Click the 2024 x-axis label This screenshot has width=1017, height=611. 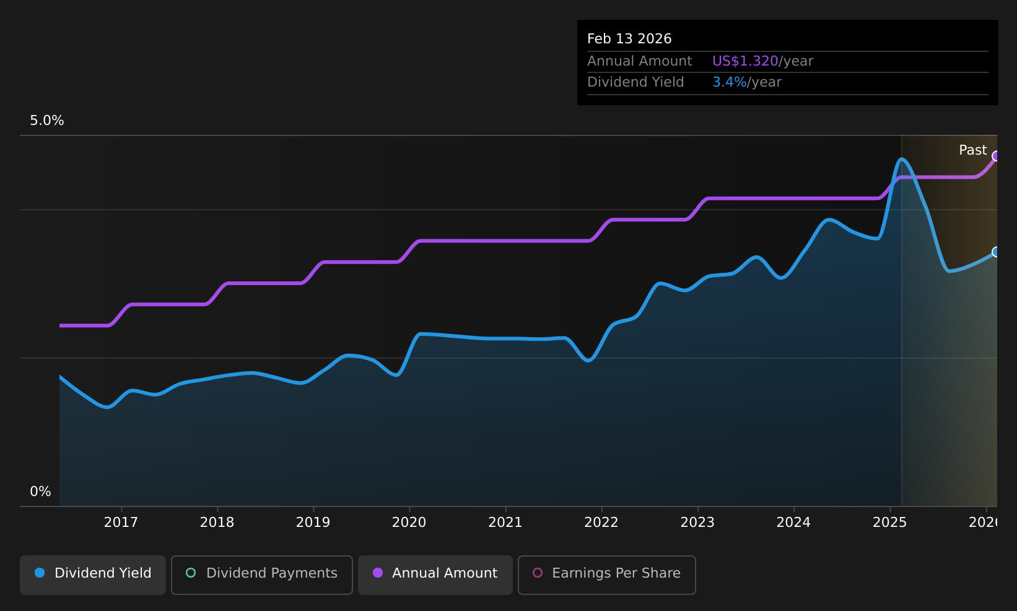pyautogui.click(x=794, y=523)
